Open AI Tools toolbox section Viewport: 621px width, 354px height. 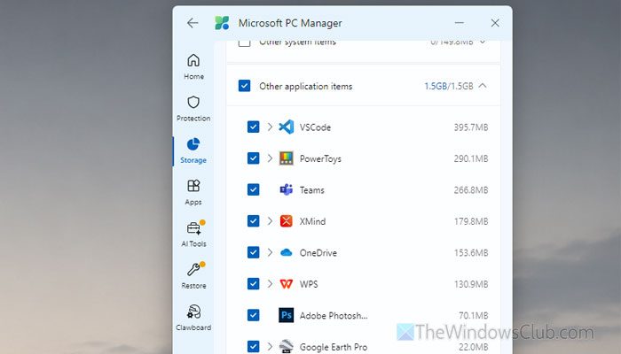point(193,234)
